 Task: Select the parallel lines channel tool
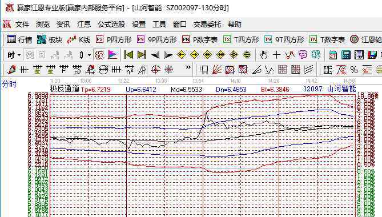[309, 70]
